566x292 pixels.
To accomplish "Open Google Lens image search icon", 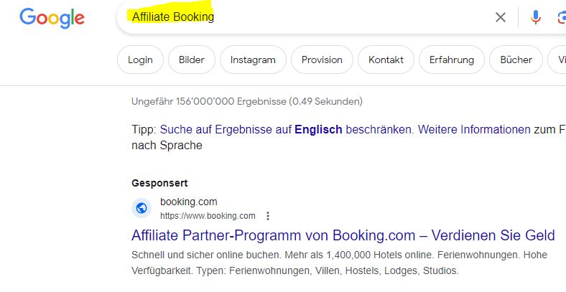I will pyautogui.click(x=562, y=17).
